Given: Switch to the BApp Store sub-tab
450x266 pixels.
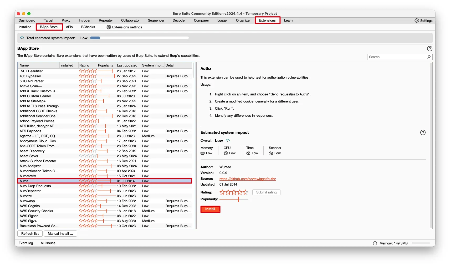Looking at the screenshot, I should pyautogui.click(x=49, y=27).
